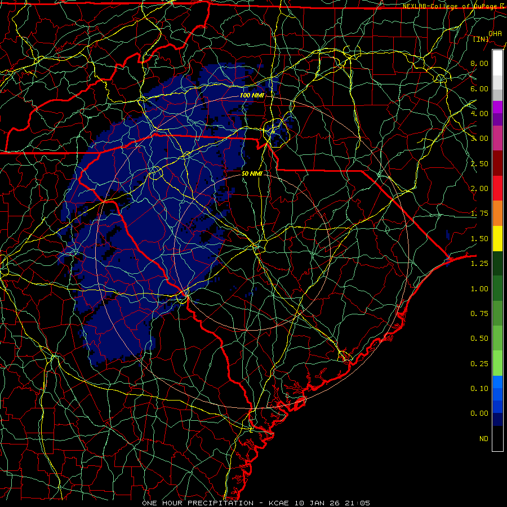Image resolution: width=507 pixels, height=507 pixels.
Task: Click the white 8.00 legend swatch
Action: coord(497,63)
